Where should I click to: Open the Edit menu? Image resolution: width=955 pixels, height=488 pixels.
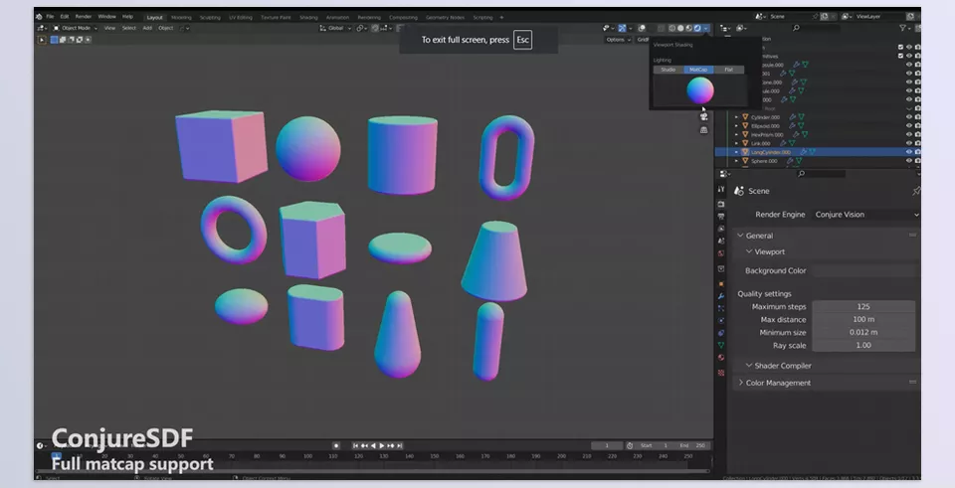pos(65,17)
